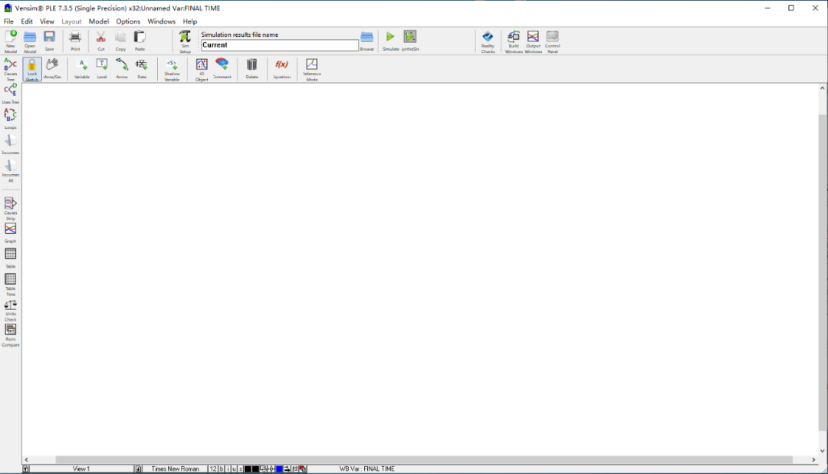Click next view button right of View 1
Screen dimensions: 828x474
138,469
